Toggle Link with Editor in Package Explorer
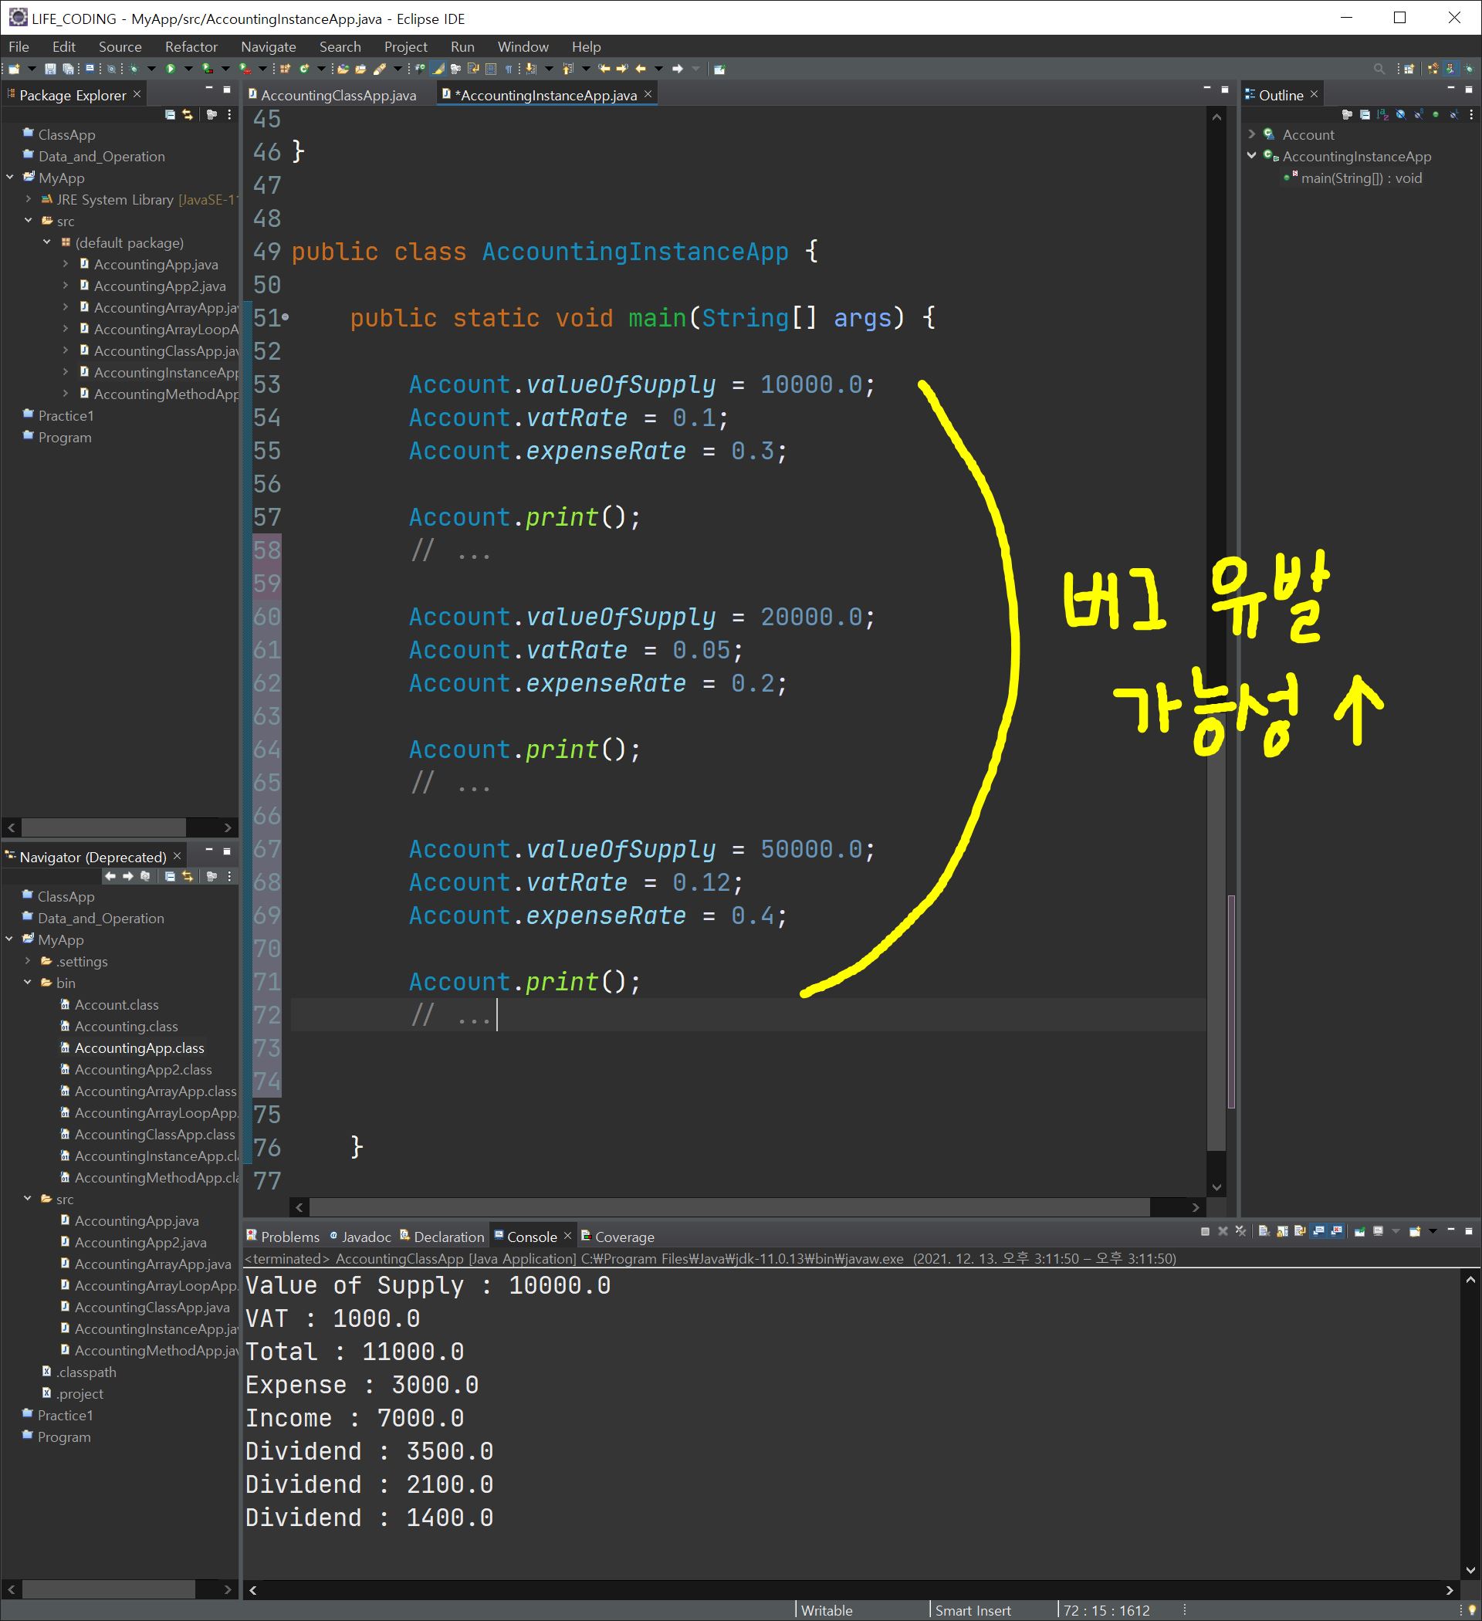This screenshot has width=1482, height=1621. (188, 115)
